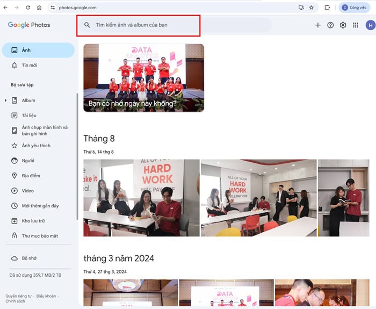Open Tài liệu in the sidebar
This screenshot has width=376, height=309.
coord(38,116)
